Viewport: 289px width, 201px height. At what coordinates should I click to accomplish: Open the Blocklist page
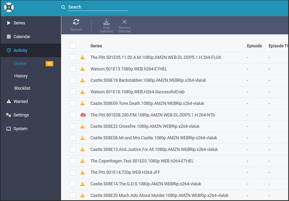22,88
